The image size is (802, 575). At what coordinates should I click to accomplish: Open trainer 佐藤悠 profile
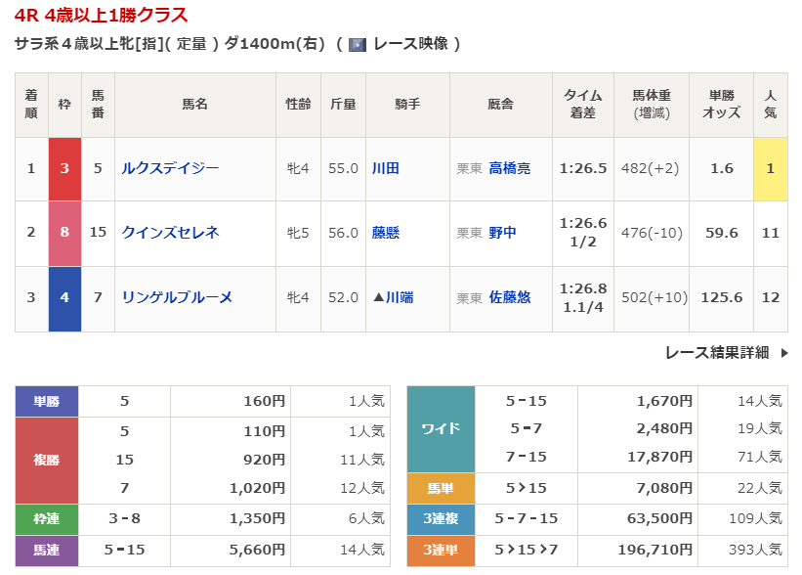click(x=509, y=297)
